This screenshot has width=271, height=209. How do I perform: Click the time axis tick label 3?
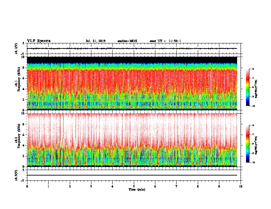point(91,186)
